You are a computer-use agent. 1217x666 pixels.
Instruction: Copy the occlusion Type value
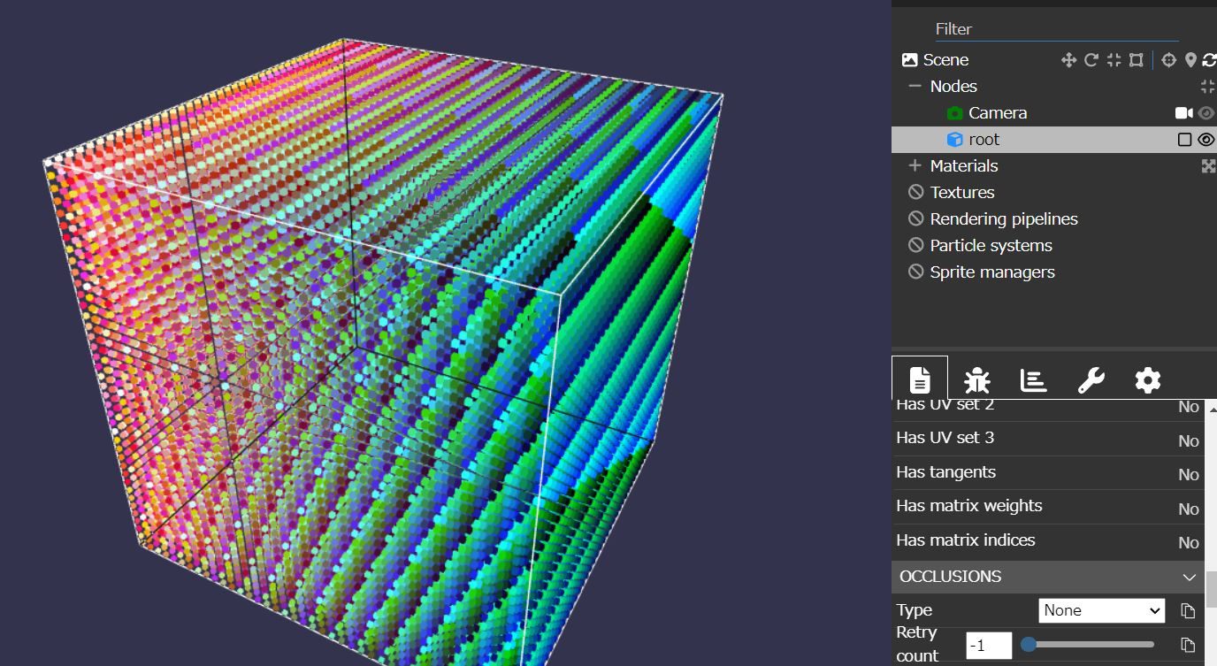[x=1188, y=611]
